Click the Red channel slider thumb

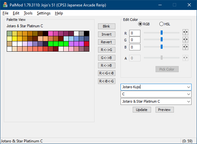[x=162, y=32]
